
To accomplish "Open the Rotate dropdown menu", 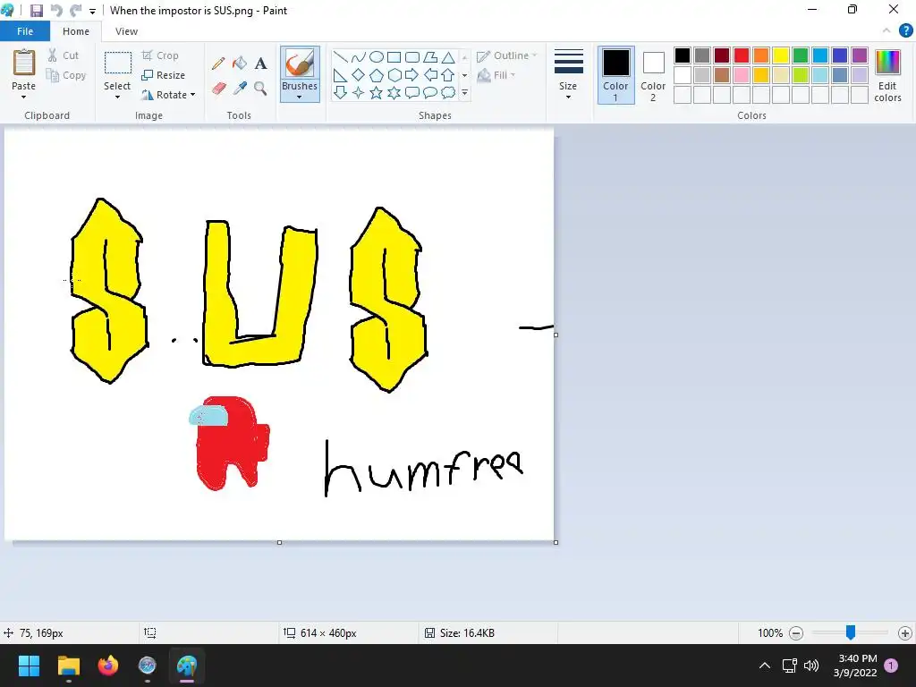I will coord(193,95).
